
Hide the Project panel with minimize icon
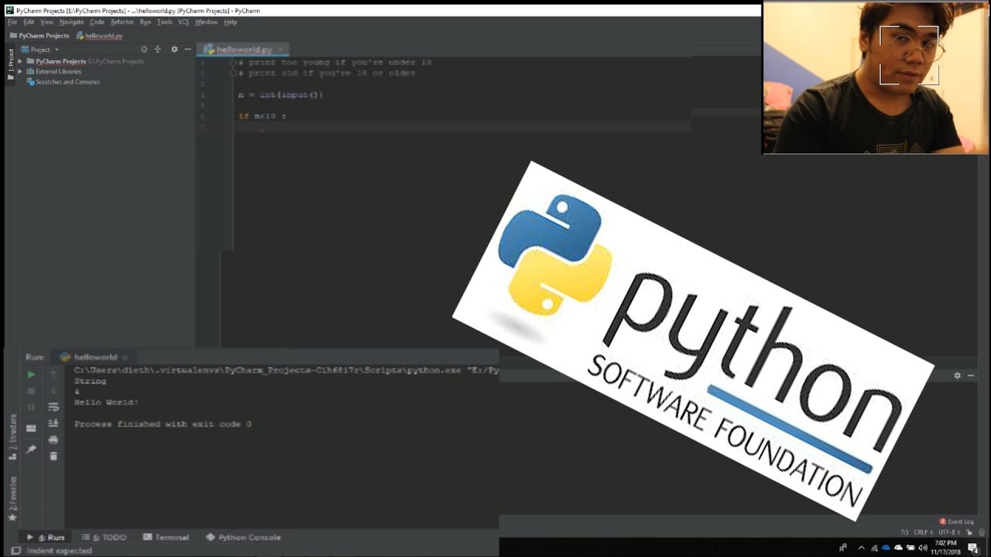(187, 50)
